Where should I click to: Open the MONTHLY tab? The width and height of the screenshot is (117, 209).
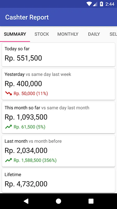pyautogui.click(x=68, y=34)
